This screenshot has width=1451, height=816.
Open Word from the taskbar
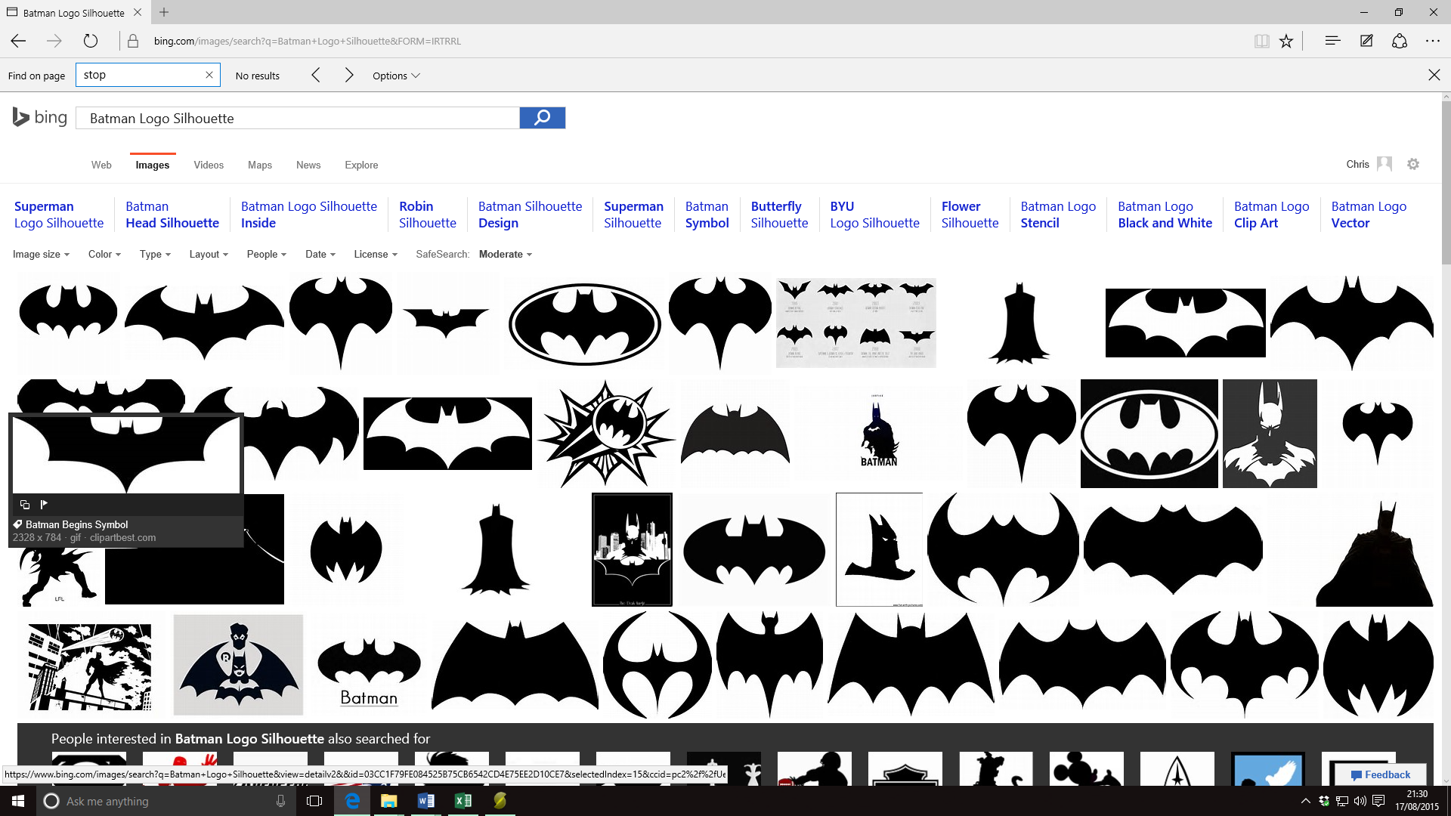click(x=426, y=801)
